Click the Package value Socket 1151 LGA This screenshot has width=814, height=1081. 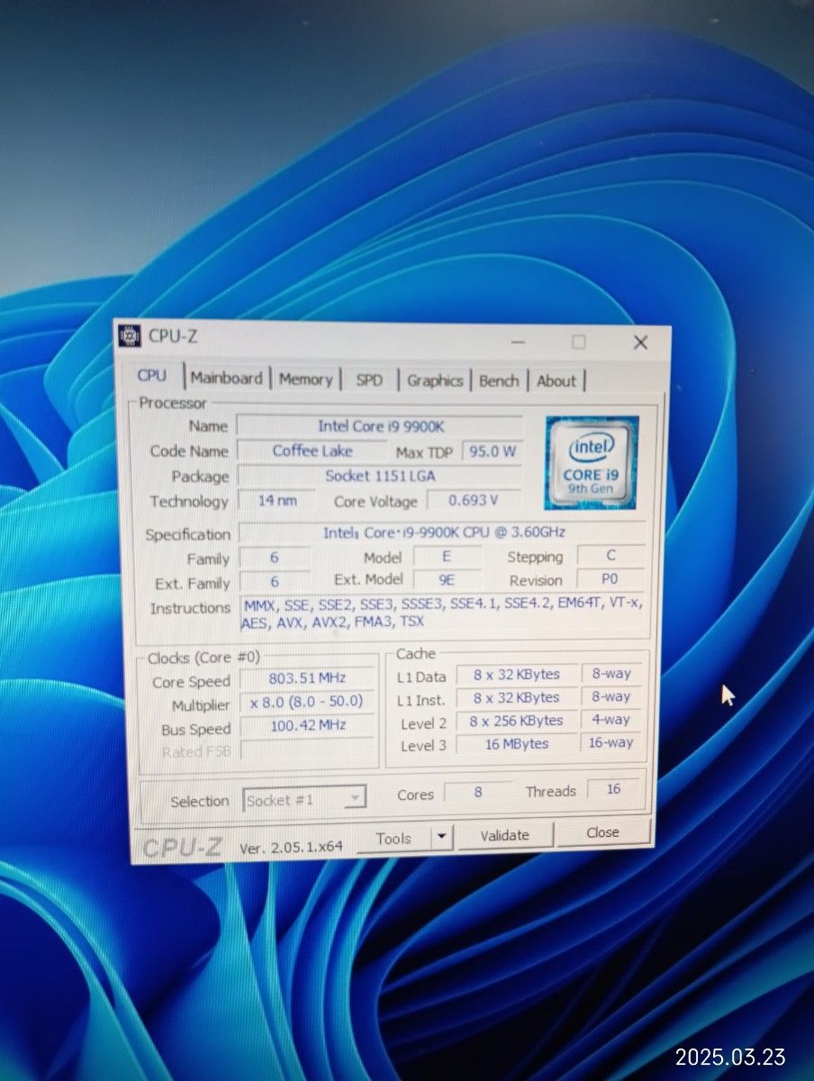(x=379, y=476)
